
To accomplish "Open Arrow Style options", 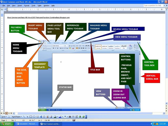I will pos(77,117).
